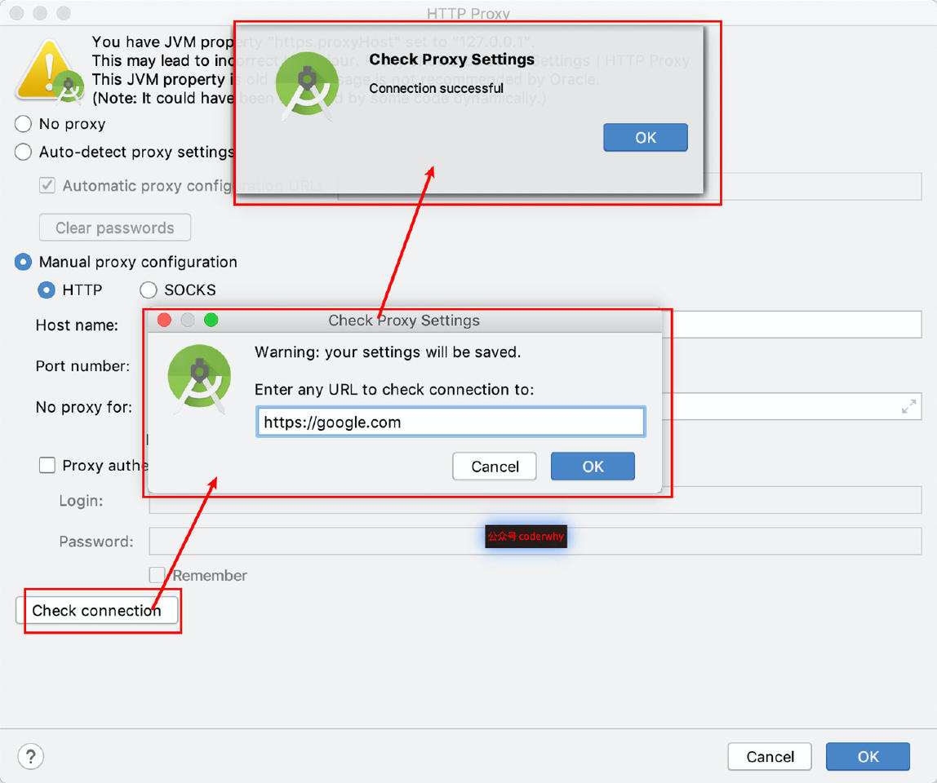This screenshot has height=783, width=937.
Task: Close Check Proxy Settings dialog with red button
Action: (x=164, y=320)
